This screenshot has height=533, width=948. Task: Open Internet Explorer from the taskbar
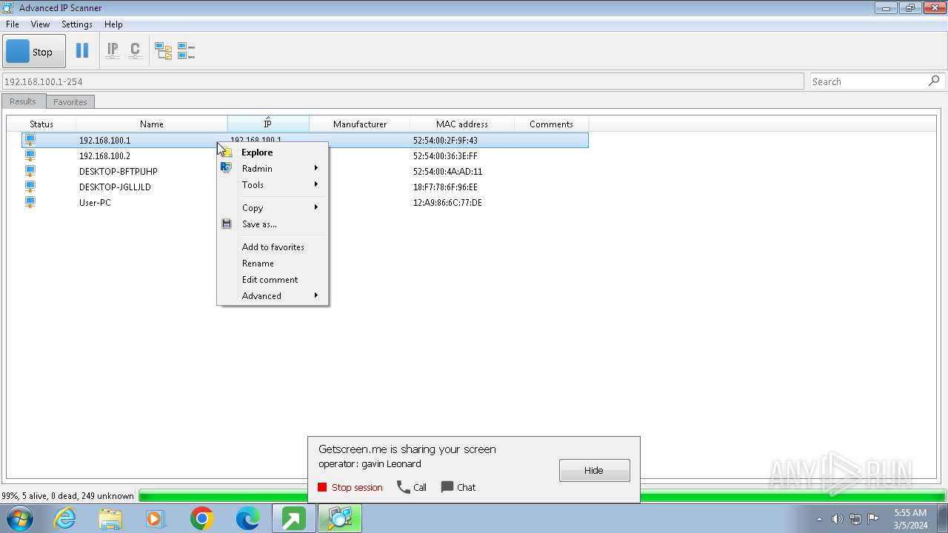coord(65,518)
